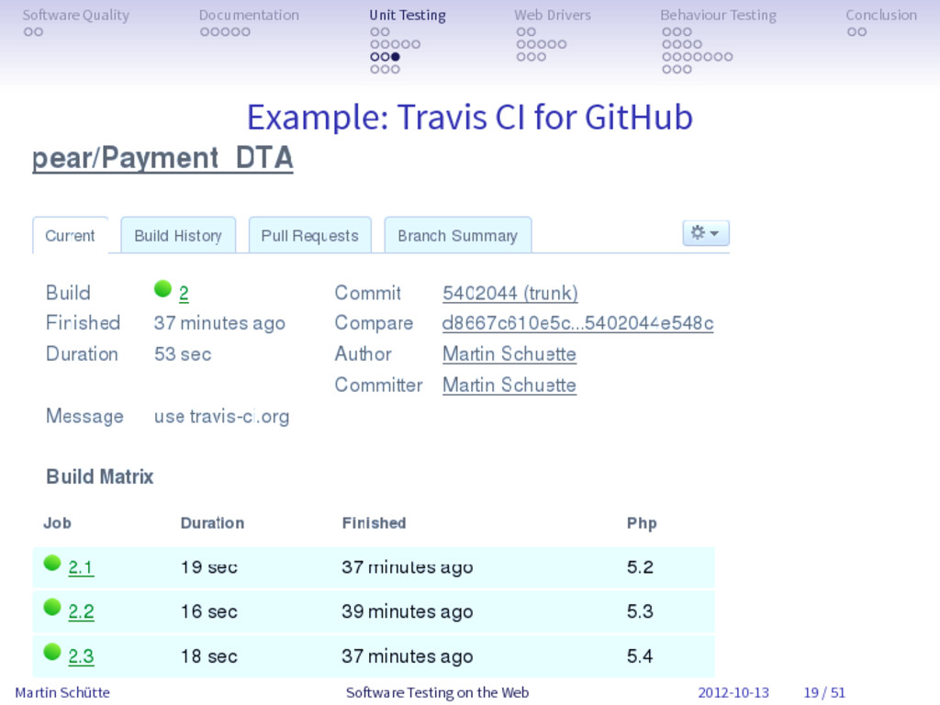This screenshot has height=705, width=940.
Task: Open the Branch Summary tab
Action: (x=457, y=236)
